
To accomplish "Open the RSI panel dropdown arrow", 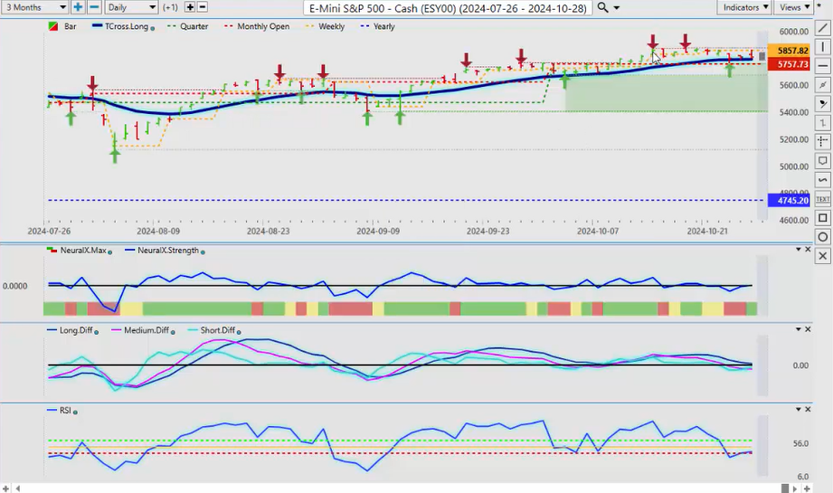I will click(798, 409).
